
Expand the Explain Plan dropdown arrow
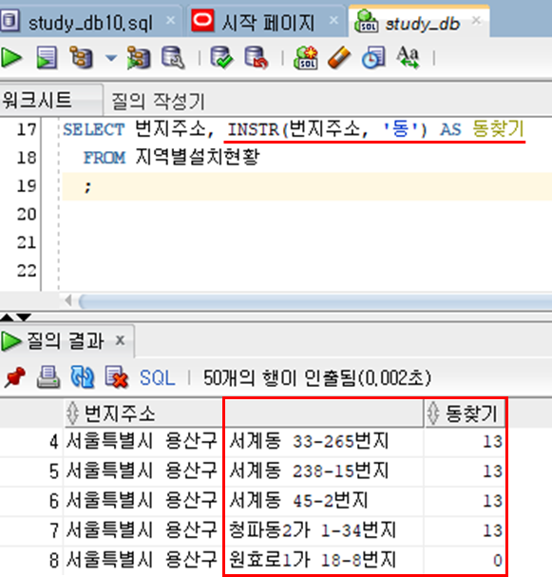tap(111, 58)
